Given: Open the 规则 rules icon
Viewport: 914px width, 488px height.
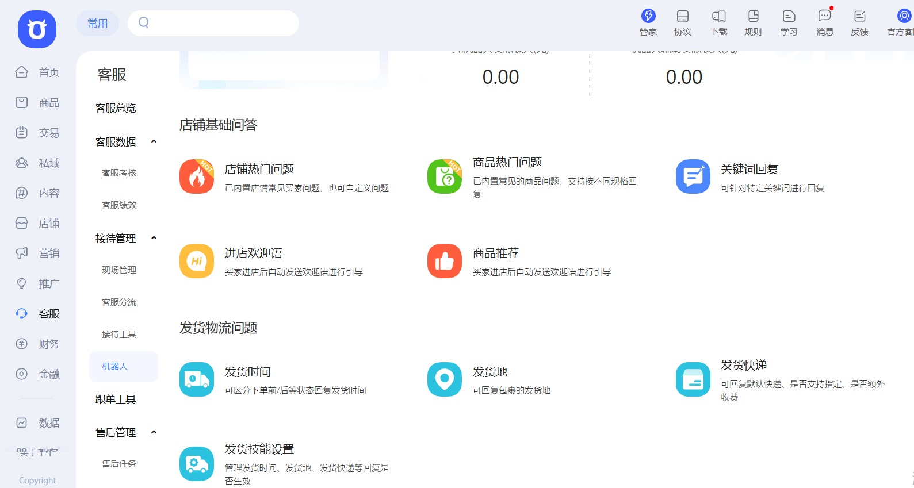Looking at the screenshot, I should pyautogui.click(x=754, y=16).
